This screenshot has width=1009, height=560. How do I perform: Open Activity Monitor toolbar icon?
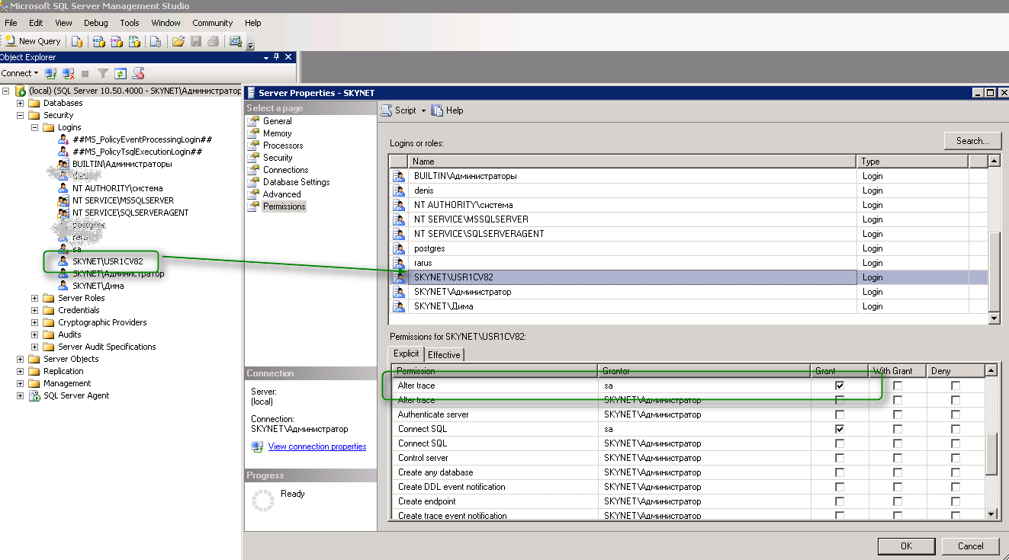(x=235, y=41)
